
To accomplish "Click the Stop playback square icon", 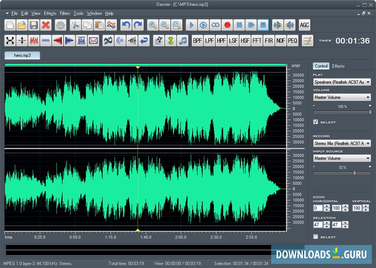I will 263,25.
